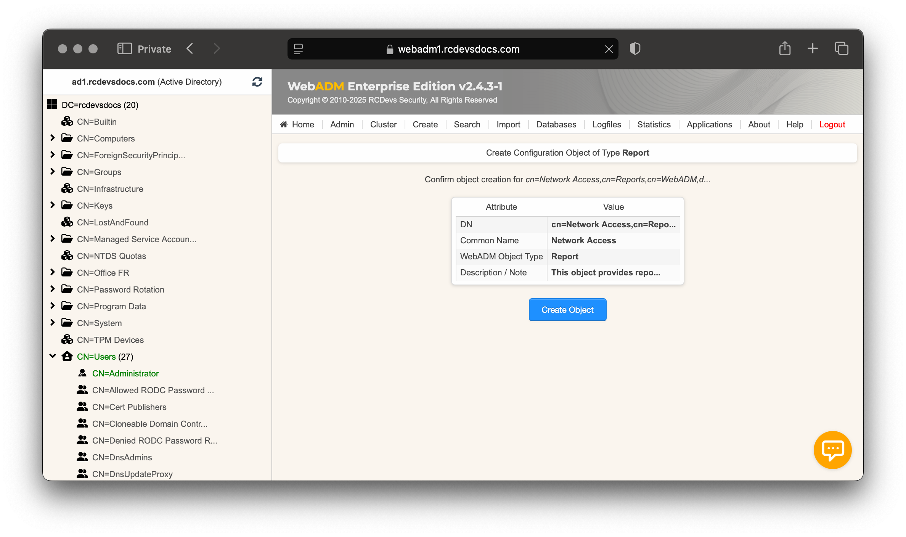Click the 'cn=Network Access,cn=Repo...' DN value
This screenshot has width=906, height=537.
pos(613,224)
